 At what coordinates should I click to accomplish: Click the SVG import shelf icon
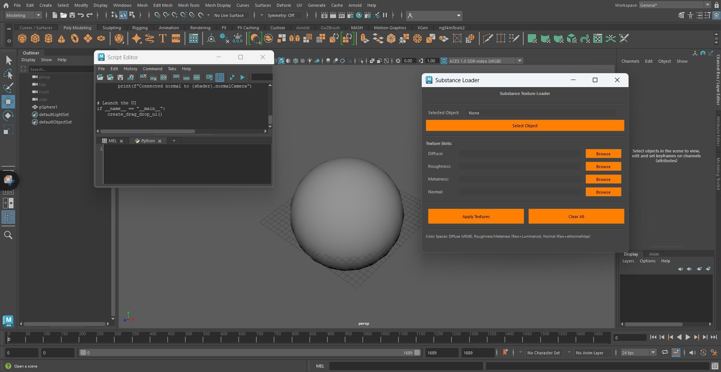[x=176, y=38]
